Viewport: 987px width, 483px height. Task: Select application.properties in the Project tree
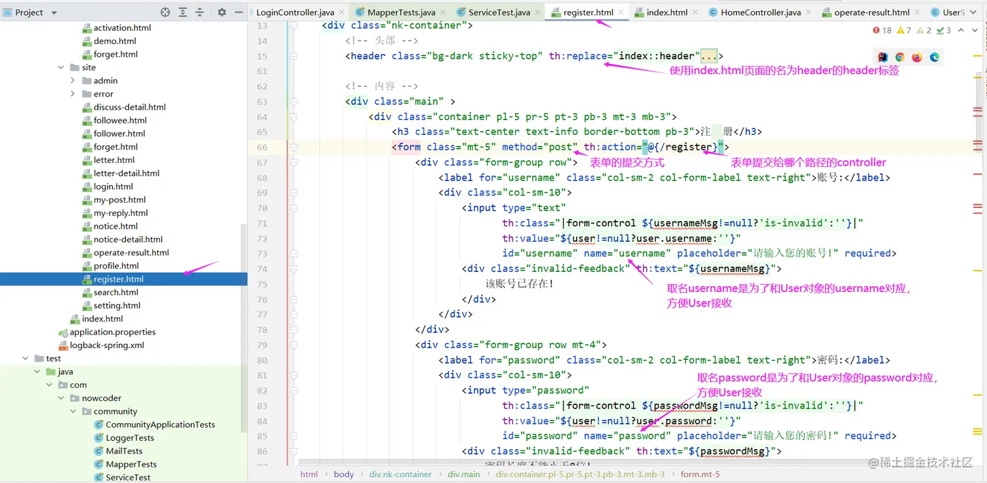[x=112, y=332]
